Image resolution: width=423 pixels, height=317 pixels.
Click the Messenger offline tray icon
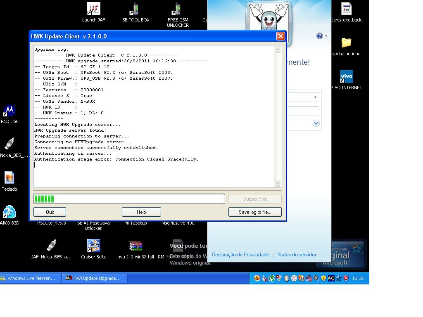(x=265, y=278)
